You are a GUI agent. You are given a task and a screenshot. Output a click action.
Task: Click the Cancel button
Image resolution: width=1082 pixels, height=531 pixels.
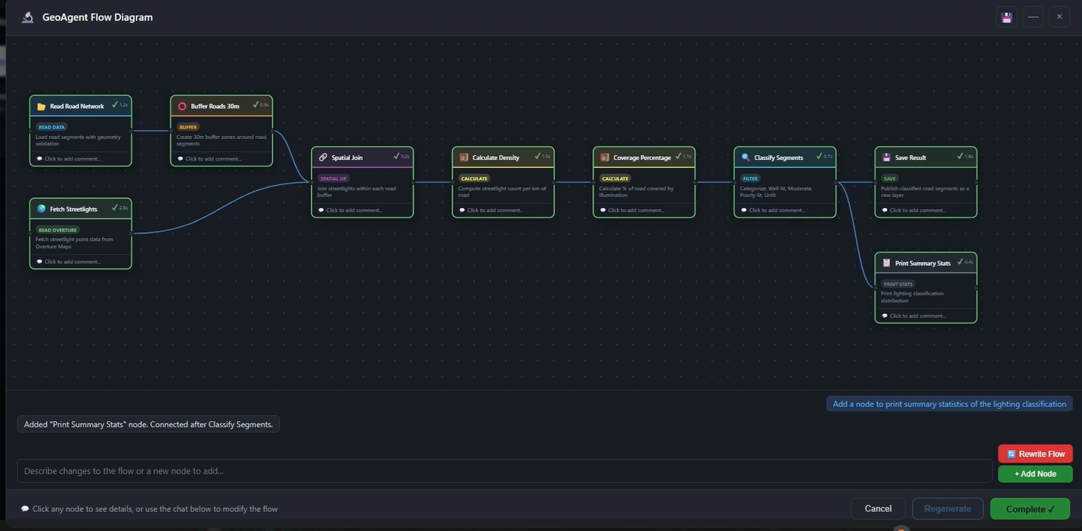pos(878,508)
